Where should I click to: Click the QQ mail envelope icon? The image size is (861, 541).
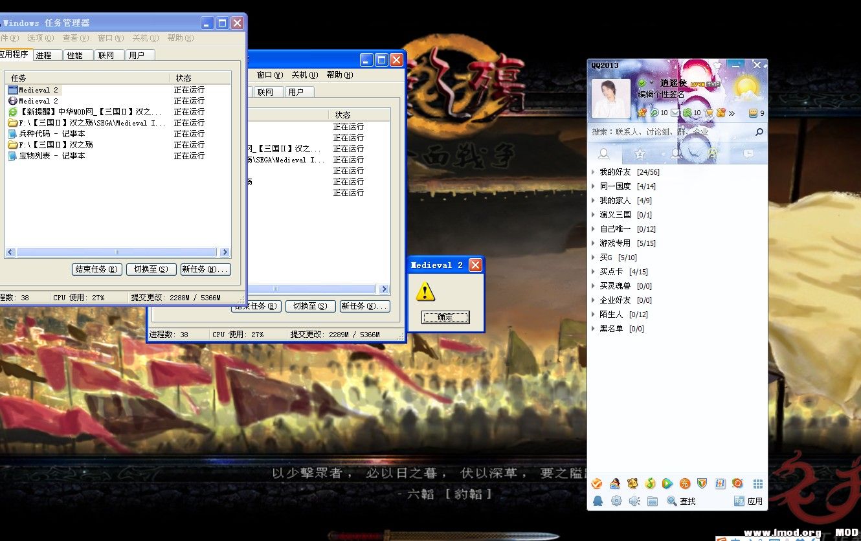coord(675,113)
